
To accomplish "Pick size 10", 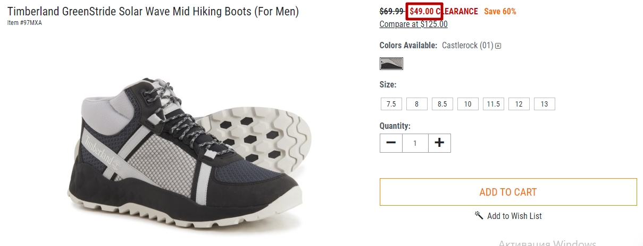I will [468, 104].
